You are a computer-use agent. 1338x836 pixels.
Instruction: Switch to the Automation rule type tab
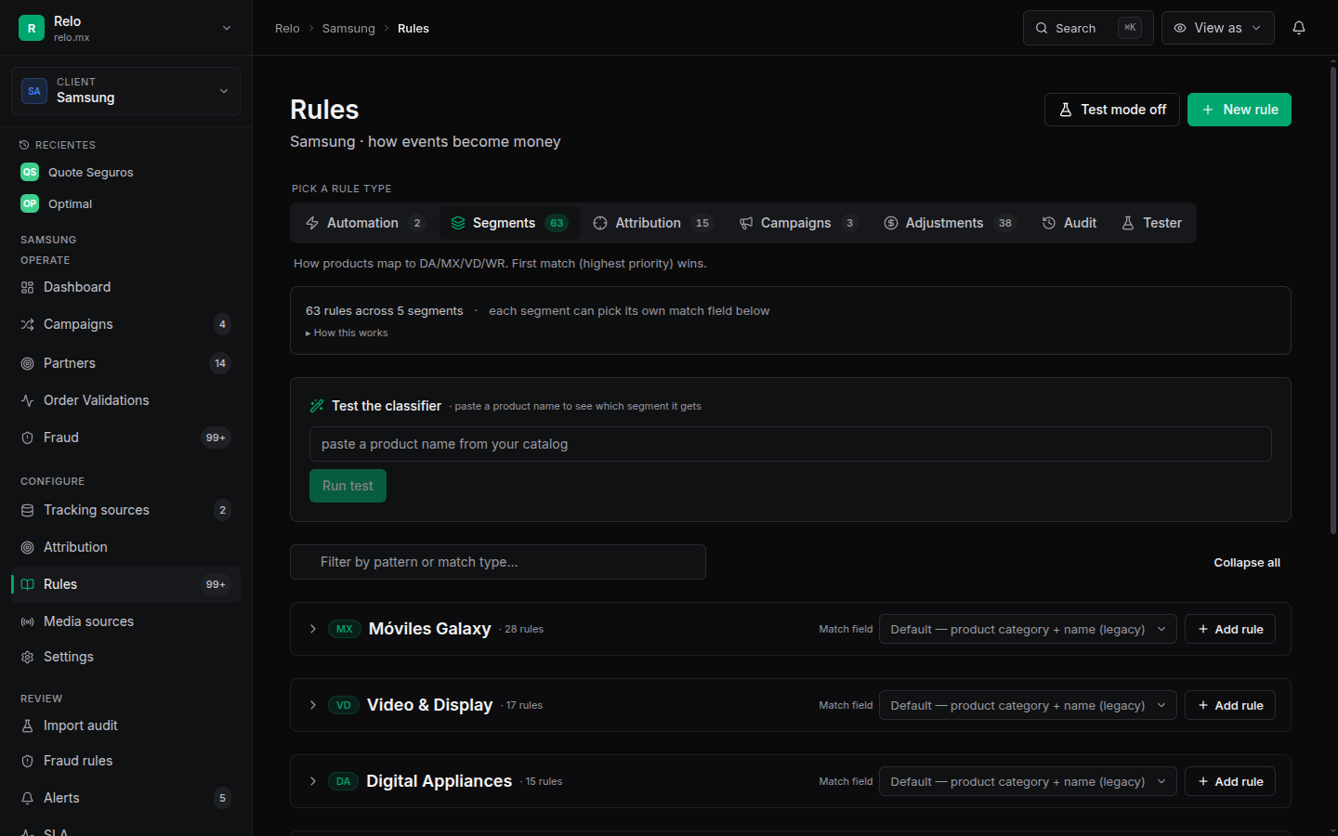[365, 223]
